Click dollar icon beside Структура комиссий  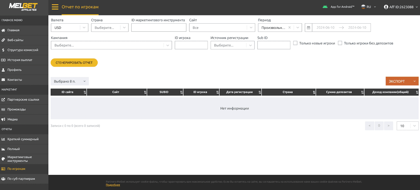3,50
